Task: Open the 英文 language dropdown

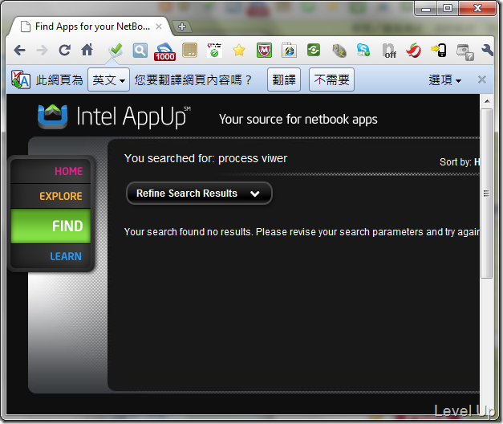Action: click(x=108, y=79)
